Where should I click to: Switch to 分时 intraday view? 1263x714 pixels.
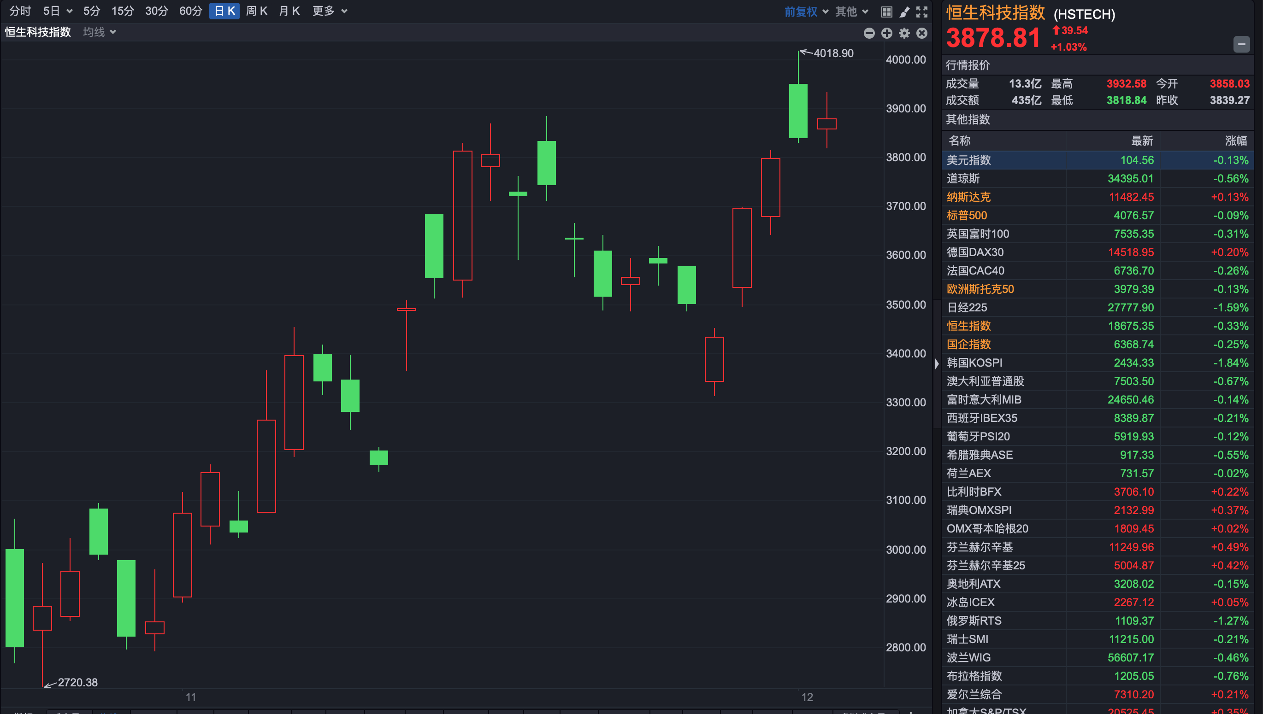click(20, 11)
